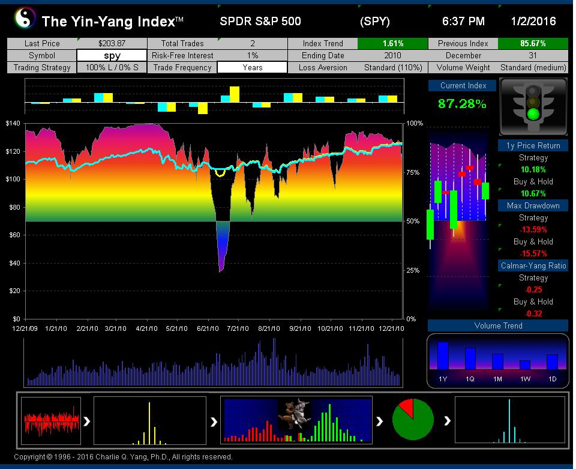Click the arrow after the green pie chart
Image resolution: width=576 pixels, height=469 pixels.
pyautogui.click(x=447, y=421)
